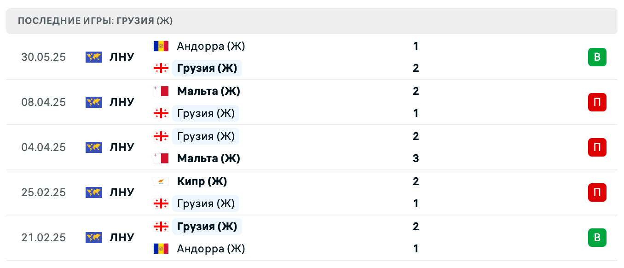Click Malta's score 3 in 04.04.25 match
Image resolution: width=624 pixels, height=268 pixels.
click(416, 158)
